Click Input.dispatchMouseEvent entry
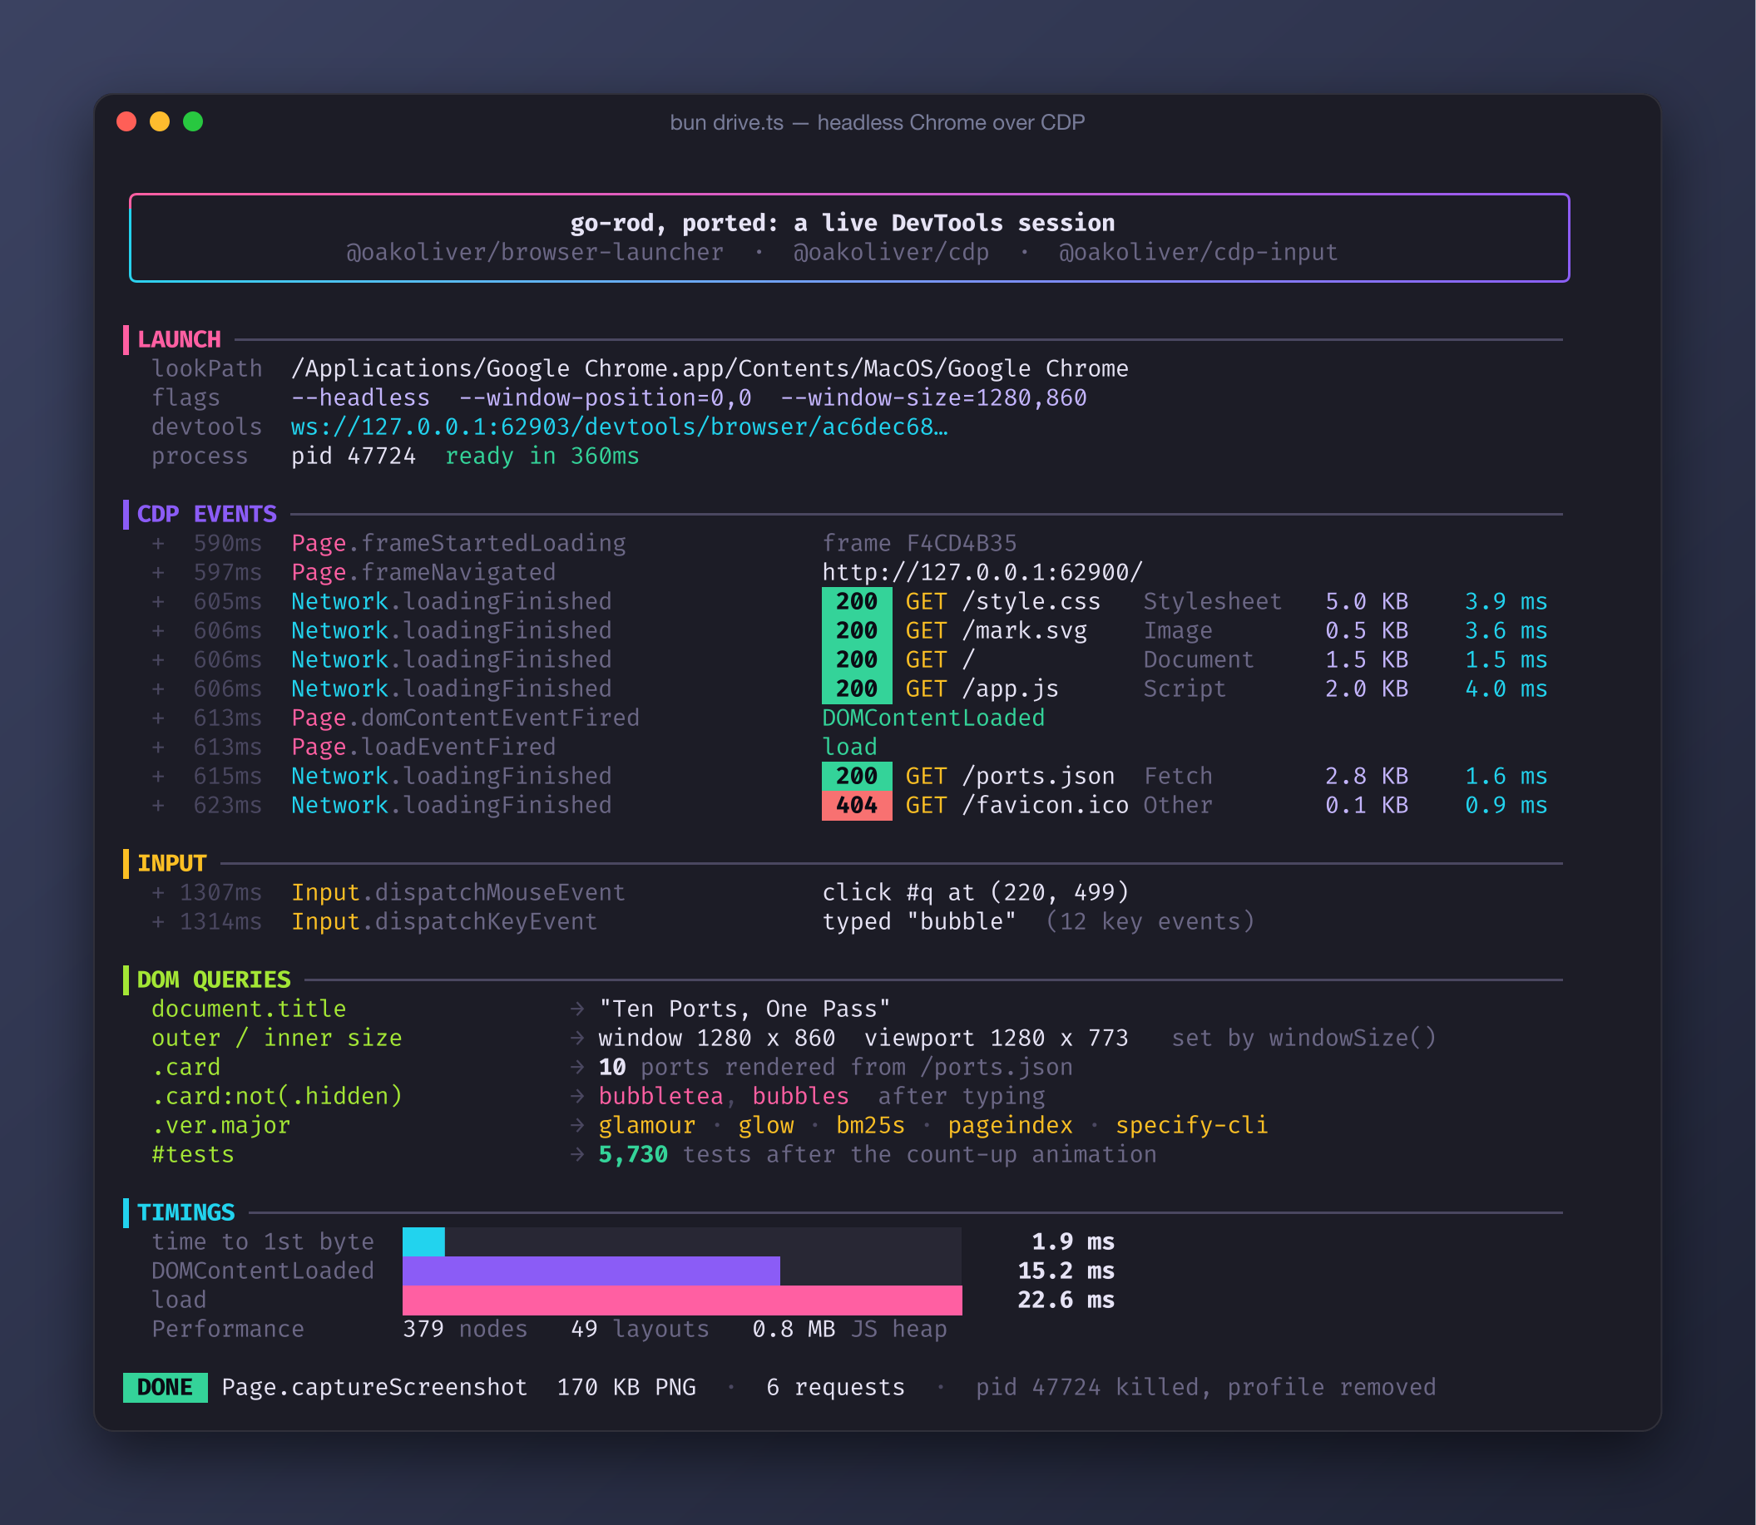The width and height of the screenshot is (1756, 1525). coord(458,892)
